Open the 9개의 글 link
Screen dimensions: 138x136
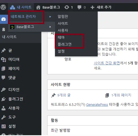(x=64, y=95)
